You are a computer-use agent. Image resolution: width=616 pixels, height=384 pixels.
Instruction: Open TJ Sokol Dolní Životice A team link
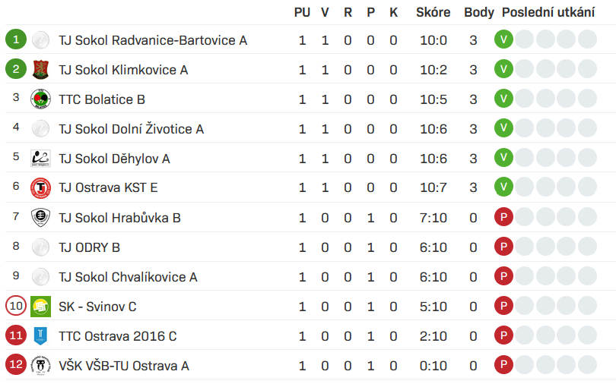132,128
